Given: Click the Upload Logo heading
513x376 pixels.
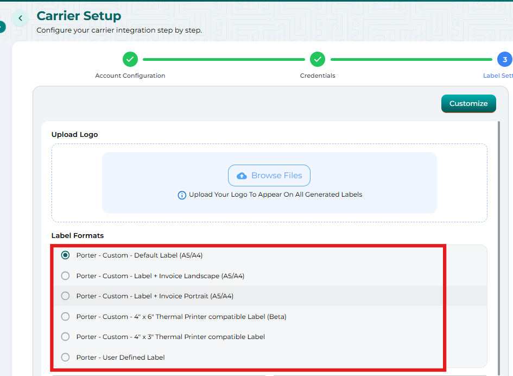Looking at the screenshot, I should click(x=74, y=135).
